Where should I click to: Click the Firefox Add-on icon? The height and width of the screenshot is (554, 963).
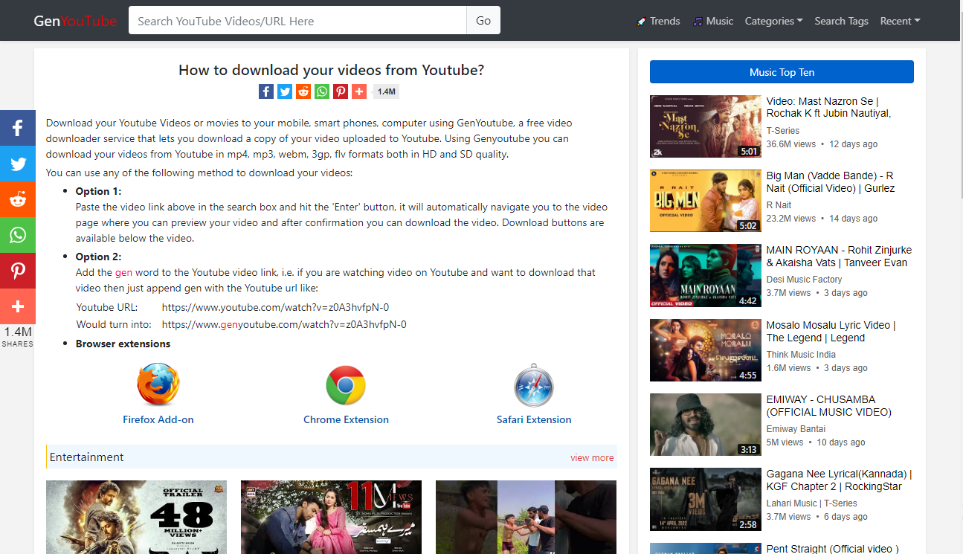[x=158, y=385]
